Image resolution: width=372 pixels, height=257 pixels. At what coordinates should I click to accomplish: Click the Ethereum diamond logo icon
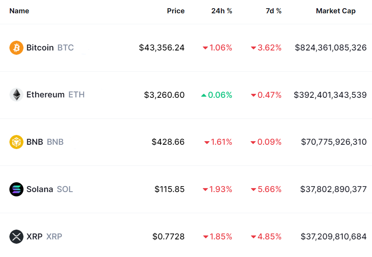coord(16,95)
